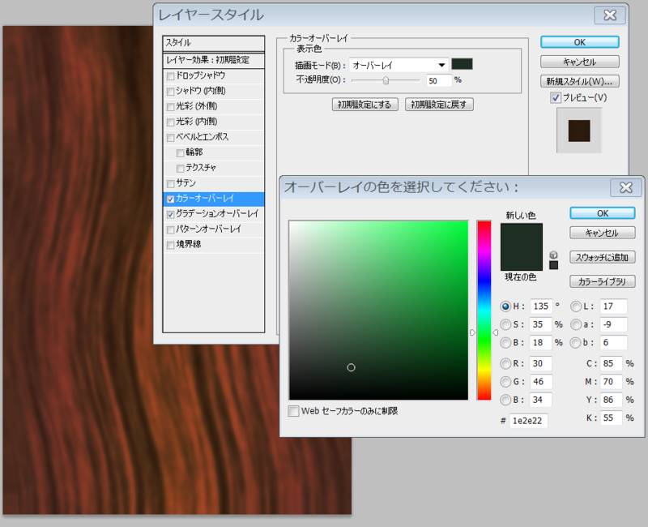Toggle the プレビュー checkbox off
This screenshot has width=648, height=527.
556,97
